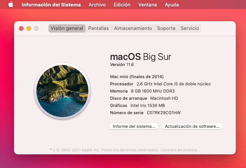
Task: Minimize the window with yellow button
Action: pos(29,28)
